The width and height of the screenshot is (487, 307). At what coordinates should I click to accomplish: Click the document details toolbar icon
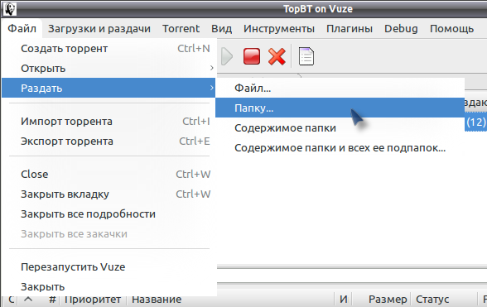point(306,56)
